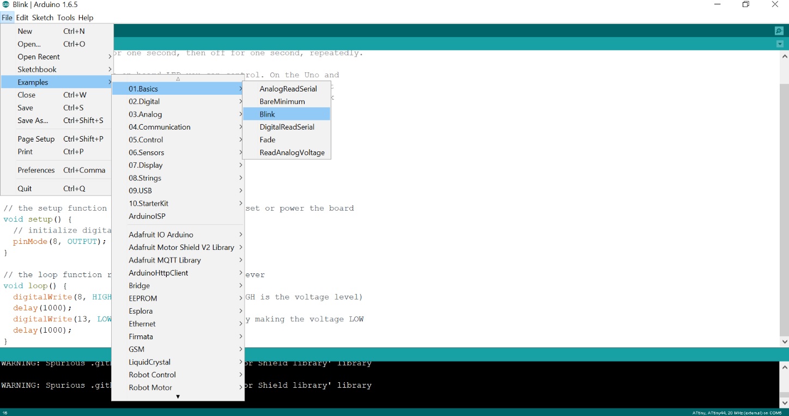789x416 pixels.
Task: Open the Bridge library examples
Action: [178, 285]
